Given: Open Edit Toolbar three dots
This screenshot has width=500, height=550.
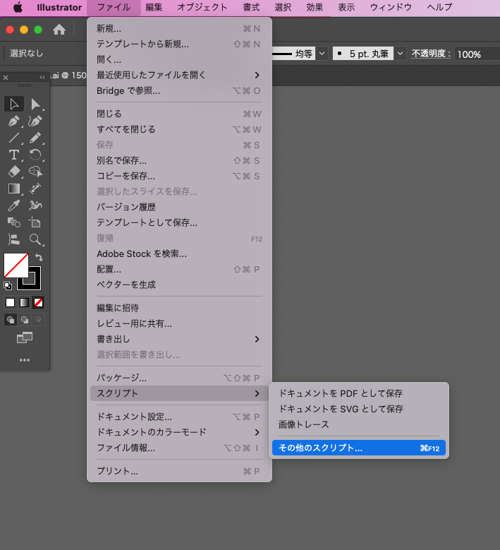Looking at the screenshot, I should [25, 360].
